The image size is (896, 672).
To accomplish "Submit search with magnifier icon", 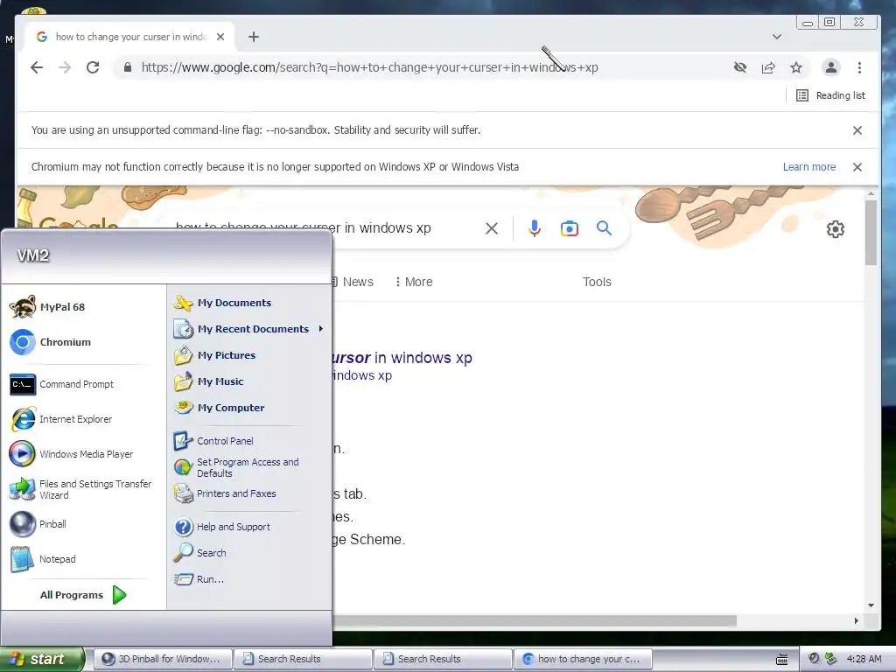I will [604, 228].
